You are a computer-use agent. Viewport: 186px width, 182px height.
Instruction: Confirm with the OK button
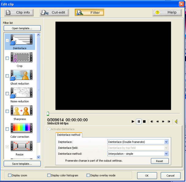tap(147, 176)
